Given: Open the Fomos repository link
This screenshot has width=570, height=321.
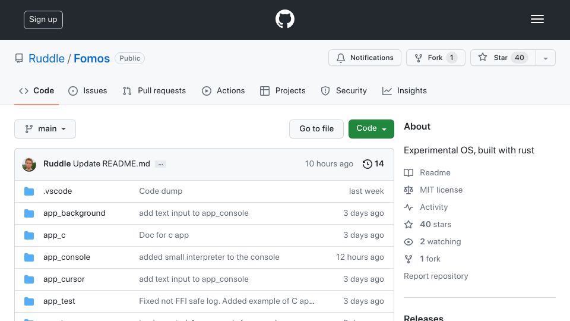Looking at the screenshot, I should [91, 58].
